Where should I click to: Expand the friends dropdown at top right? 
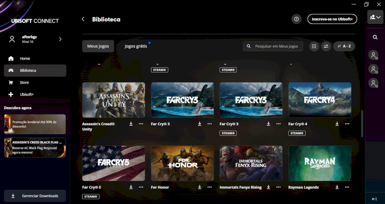point(375,17)
